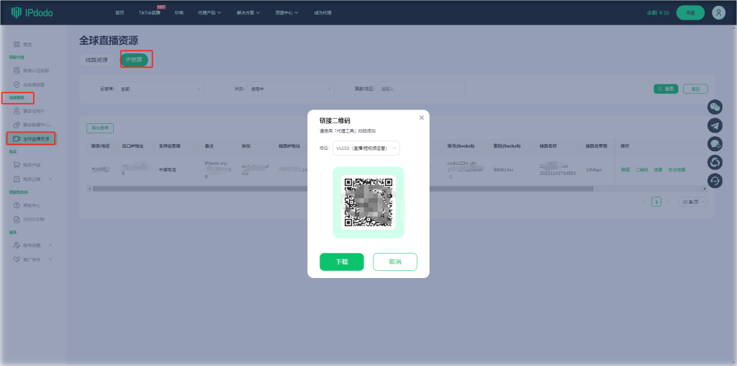Click the circular swirl floating icon
Image resolution: width=737 pixels, height=366 pixels.
point(715,162)
